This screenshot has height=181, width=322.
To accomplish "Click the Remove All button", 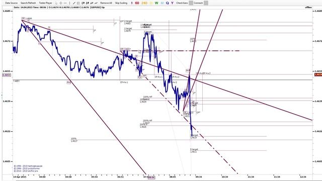I will (x=106, y=3).
